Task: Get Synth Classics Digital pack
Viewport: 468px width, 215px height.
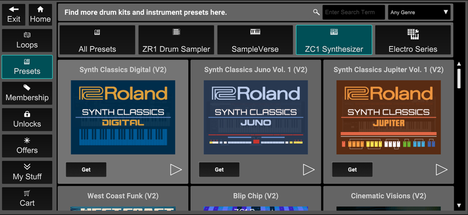Action: (x=86, y=169)
